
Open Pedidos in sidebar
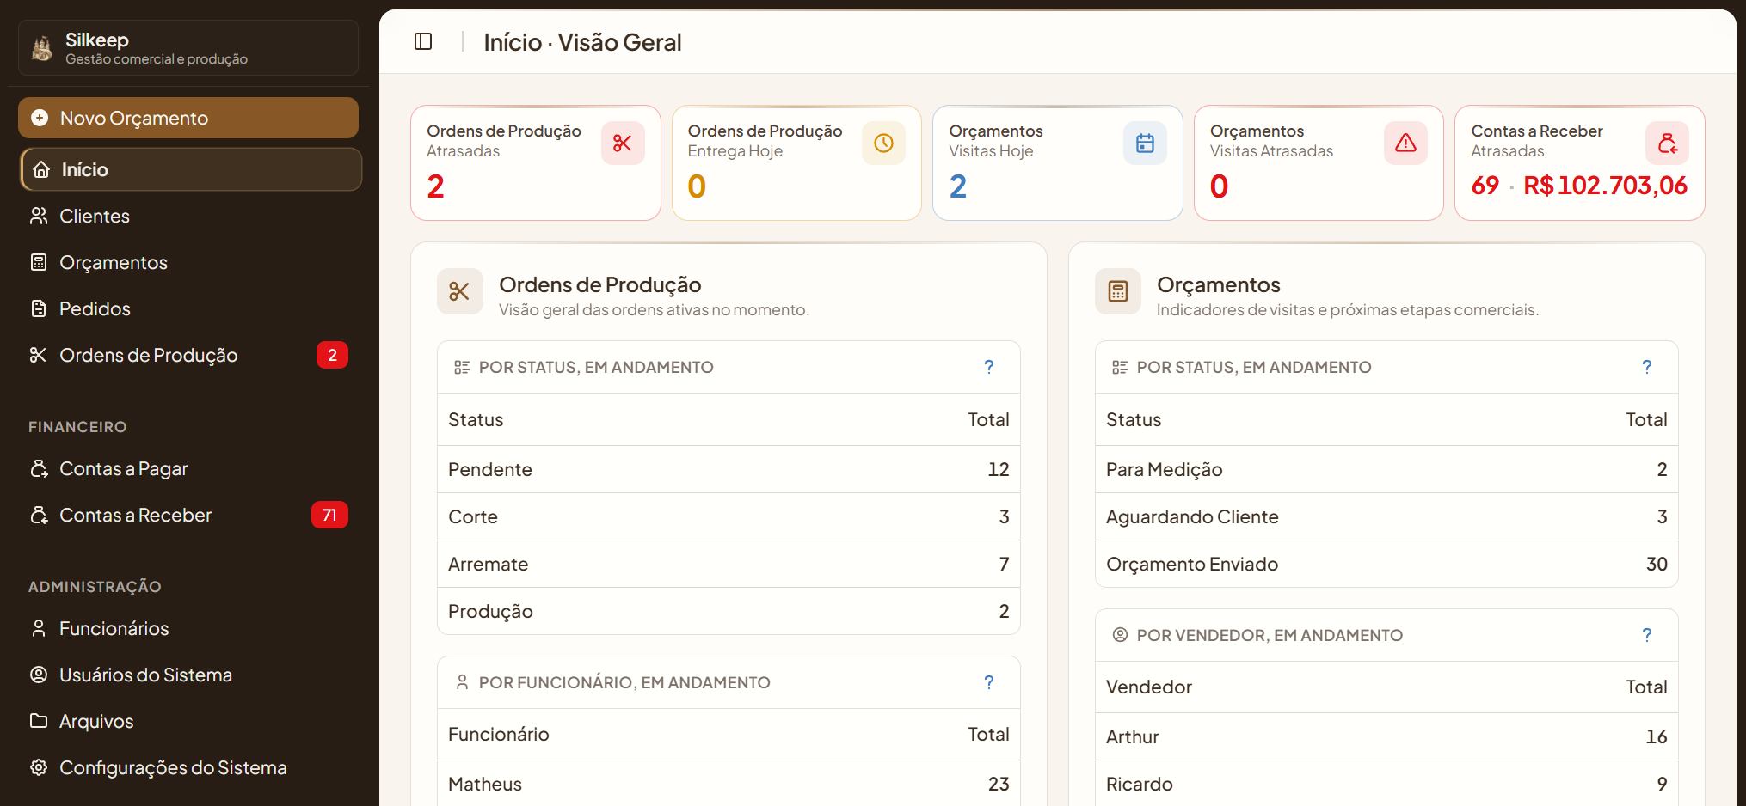pos(188,308)
